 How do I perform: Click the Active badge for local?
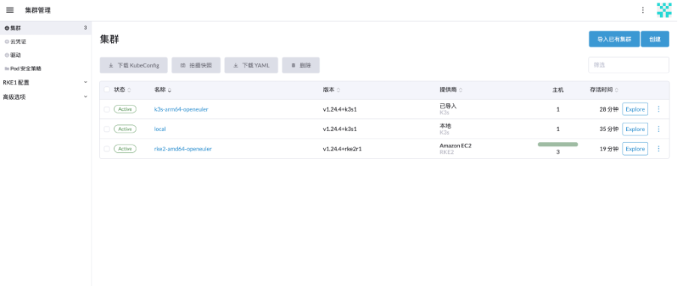125,129
